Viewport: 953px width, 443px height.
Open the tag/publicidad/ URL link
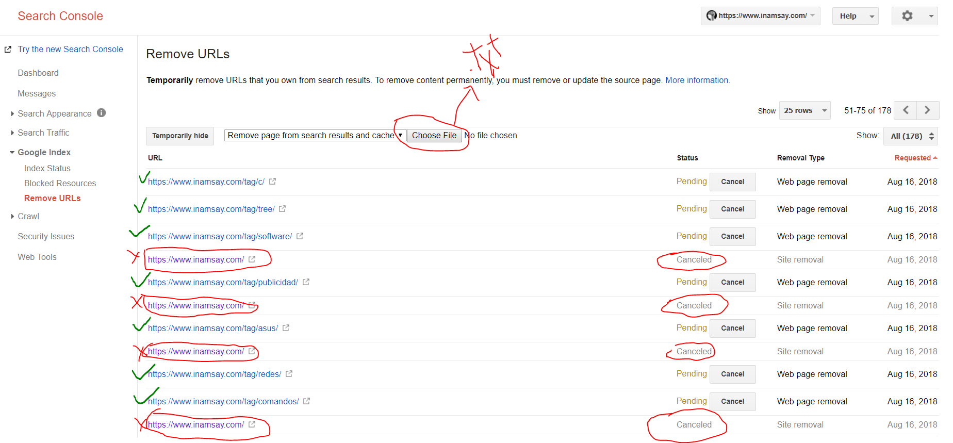(x=223, y=283)
